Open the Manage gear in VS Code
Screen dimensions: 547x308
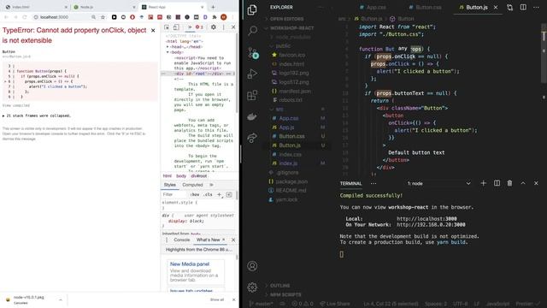252,287
